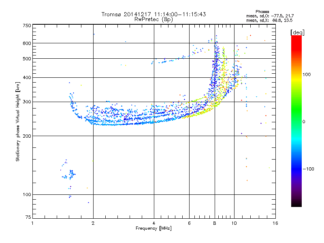324x243 pixels.
Task: Click the '200' y-axis tick label
Action: click(x=27, y=136)
